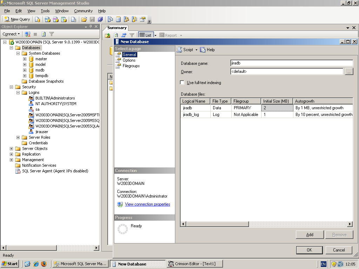Screen dimensions: 359x269
Task: Click Refresh icon in Object Explorer
Action: [x=43, y=34]
